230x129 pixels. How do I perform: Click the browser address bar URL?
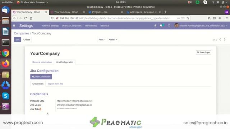coord(115,18)
